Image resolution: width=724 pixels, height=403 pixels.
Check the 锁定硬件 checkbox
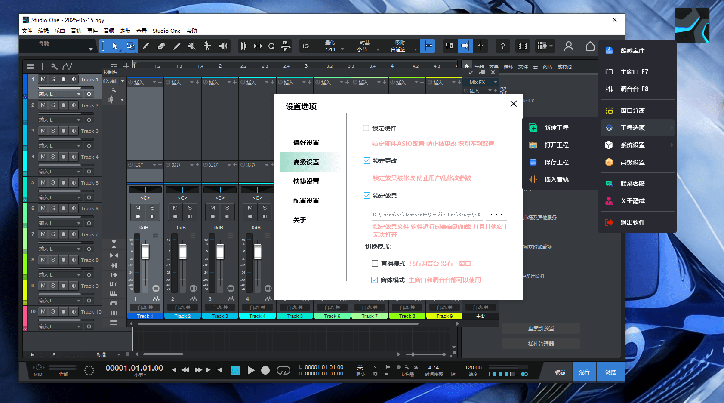[366, 128]
